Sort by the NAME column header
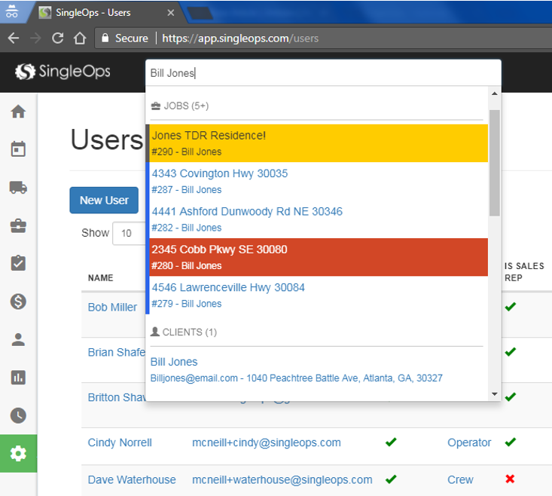The width and height of the screenshot is (552, 496). (x=101, y=278)
